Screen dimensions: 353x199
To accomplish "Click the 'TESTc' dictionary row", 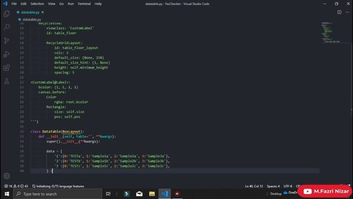I will click(x=112, y=166).
